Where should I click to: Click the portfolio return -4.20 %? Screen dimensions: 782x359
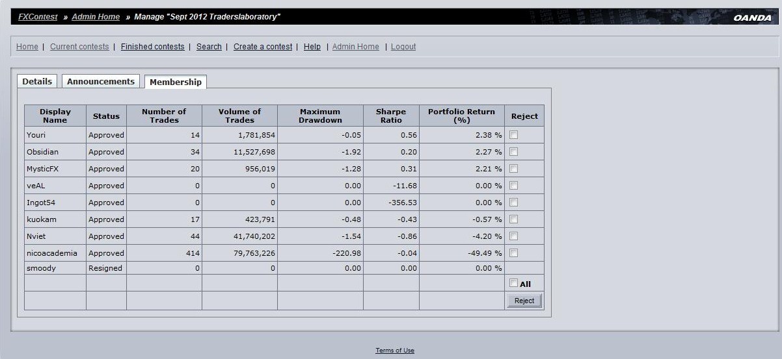487,236
